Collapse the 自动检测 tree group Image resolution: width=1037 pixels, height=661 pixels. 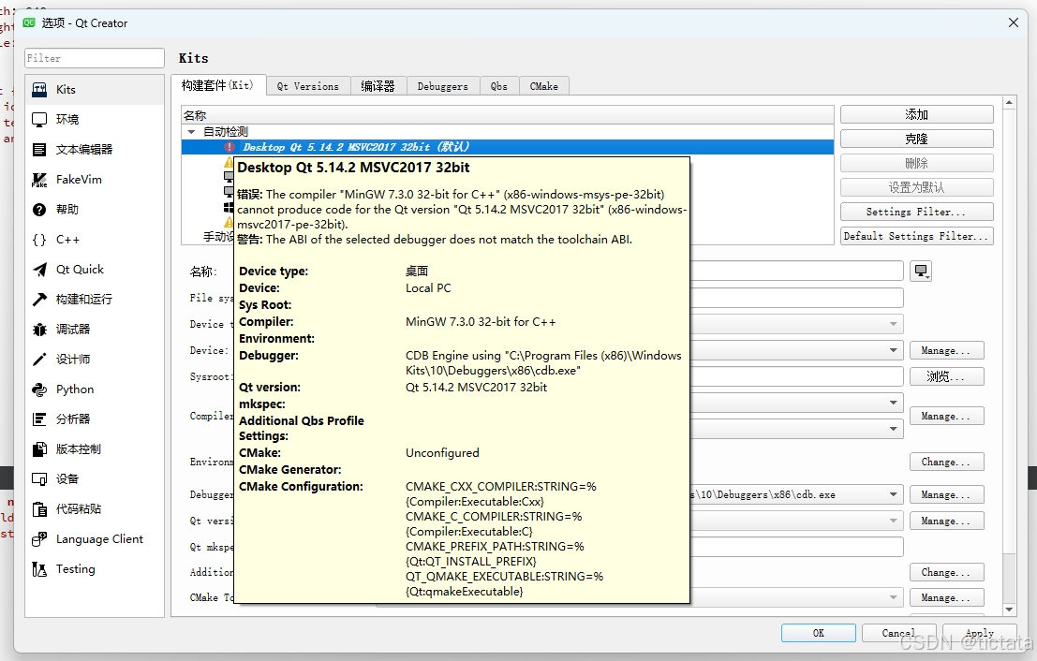191,131
